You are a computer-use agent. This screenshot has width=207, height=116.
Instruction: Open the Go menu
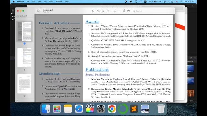(x=45, y=1)
